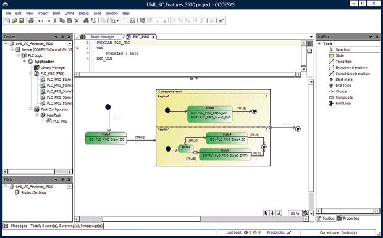Delete selection using the X icon
Image resolution: width=383 pixels, height=238 pixels.
click(x=77, y=21)
